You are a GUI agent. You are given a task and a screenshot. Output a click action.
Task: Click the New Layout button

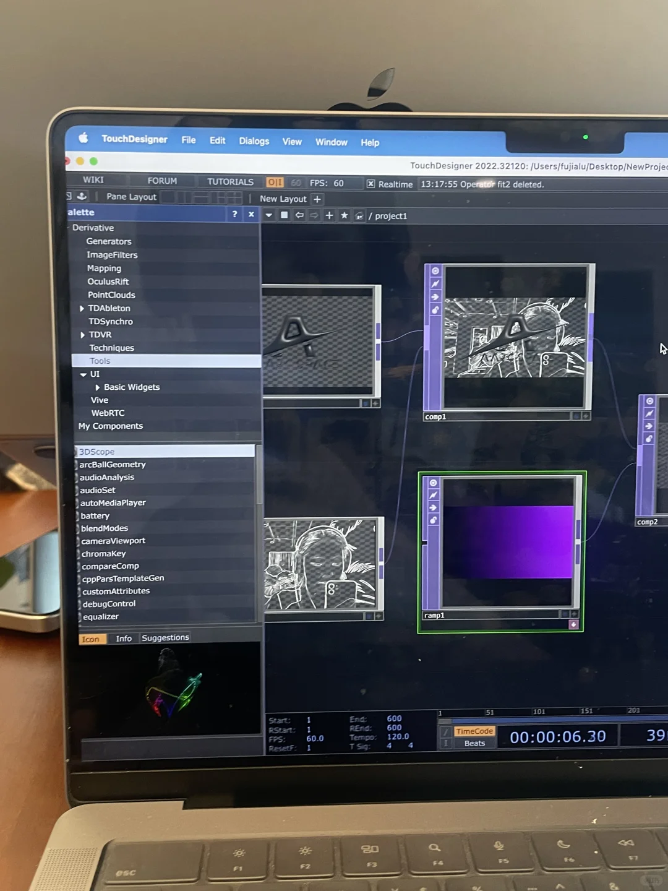(x=283, y=199)
